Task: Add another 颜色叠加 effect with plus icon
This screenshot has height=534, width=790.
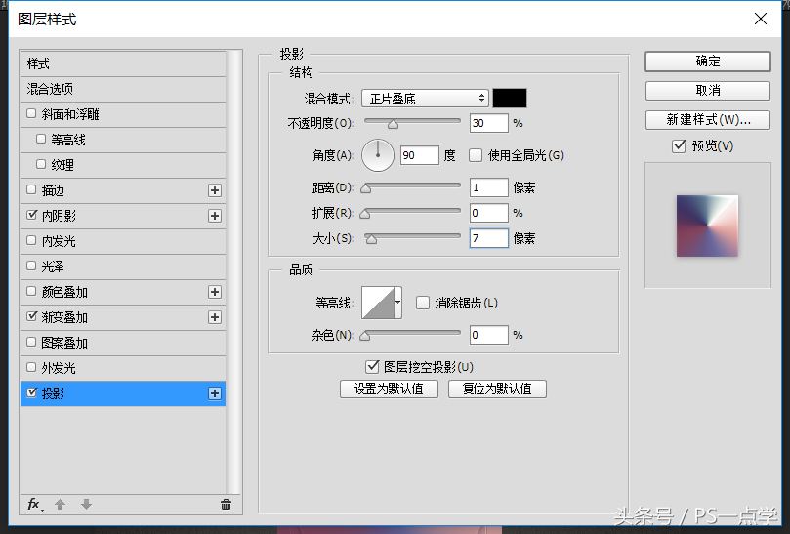Action: tap(215, 292)
